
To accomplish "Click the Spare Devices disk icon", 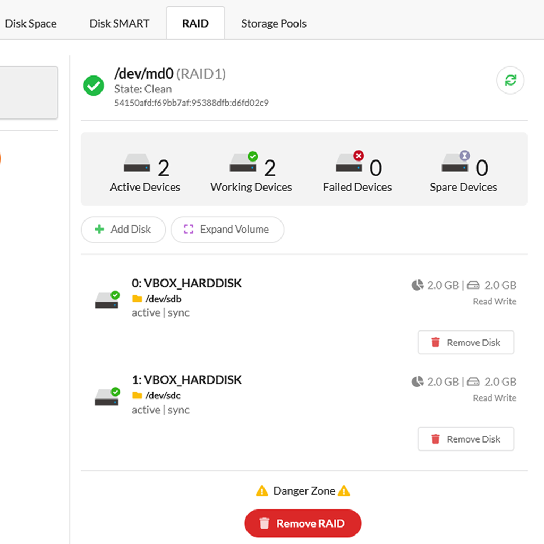I will click(x=455, y=163).
